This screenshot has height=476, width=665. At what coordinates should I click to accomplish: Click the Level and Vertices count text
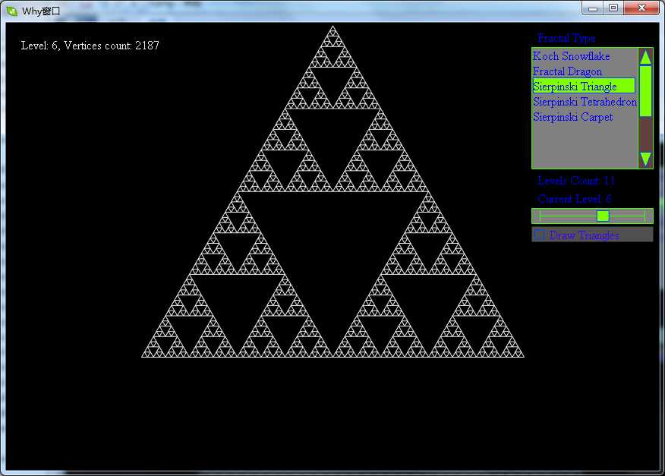tap(90, 46)
